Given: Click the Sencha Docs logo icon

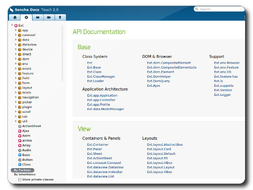Looking at the screenshot, I should coord(12,9).
